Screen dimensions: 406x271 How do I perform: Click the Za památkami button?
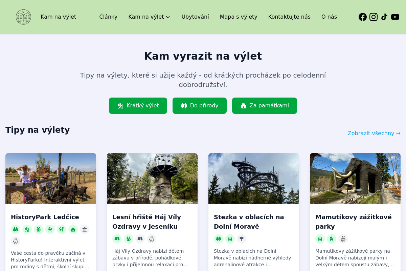click(x=265, y=106)
